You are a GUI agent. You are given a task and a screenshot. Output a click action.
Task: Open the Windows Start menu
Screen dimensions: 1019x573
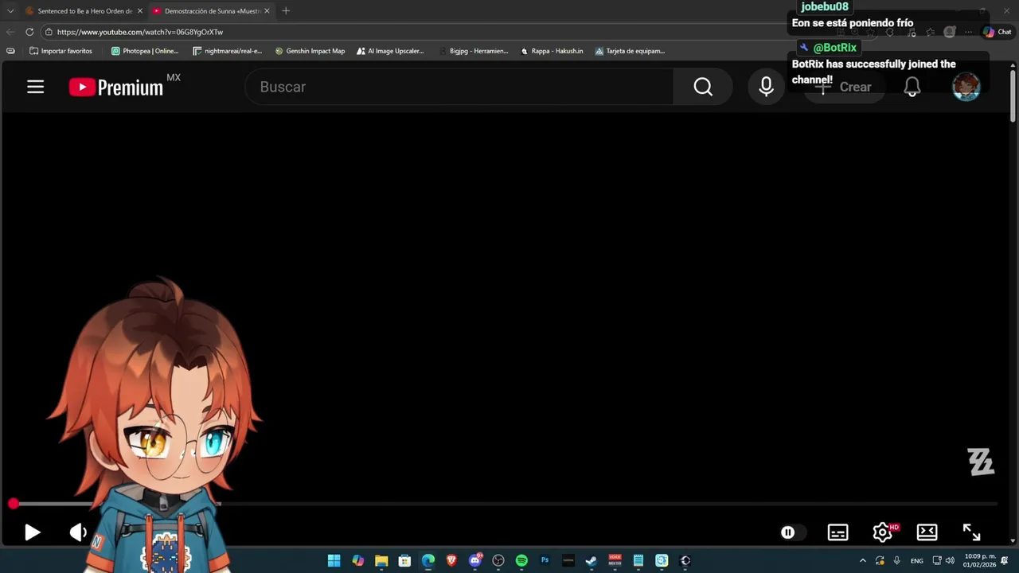(334, 560)
